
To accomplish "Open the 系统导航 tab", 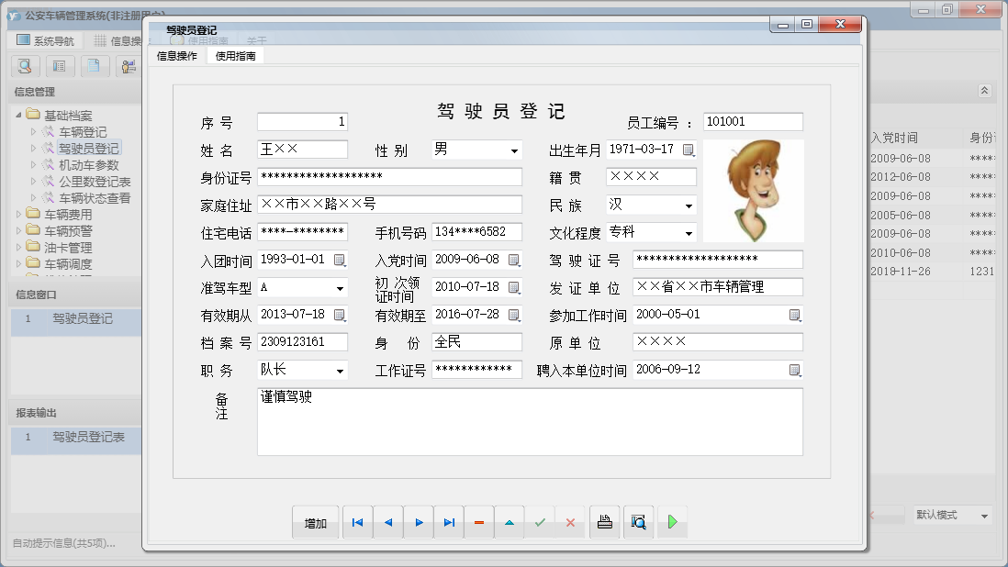I will click(x=50, y=41).
